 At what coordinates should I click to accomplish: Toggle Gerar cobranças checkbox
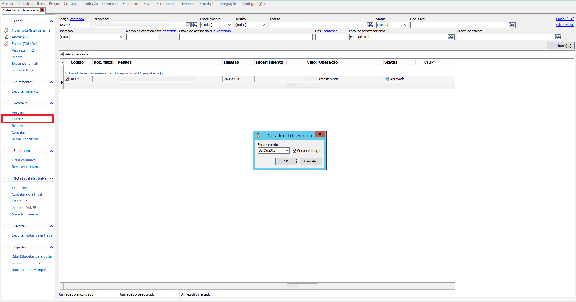pyautogui.click(x=294, y=151)
